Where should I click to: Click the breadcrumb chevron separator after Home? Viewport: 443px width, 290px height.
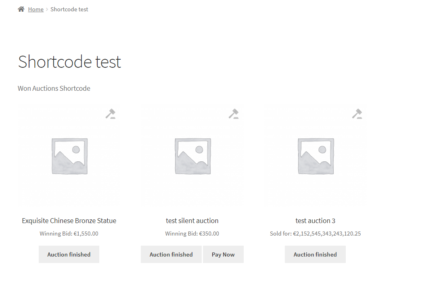47,9
